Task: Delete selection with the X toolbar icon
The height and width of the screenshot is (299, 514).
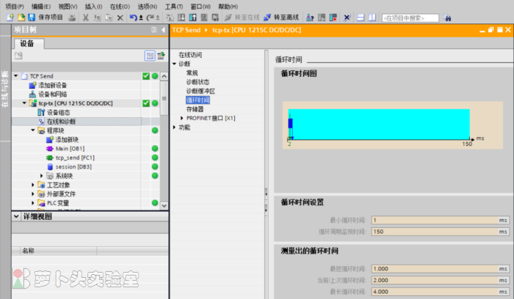Action: pos(120,18)
